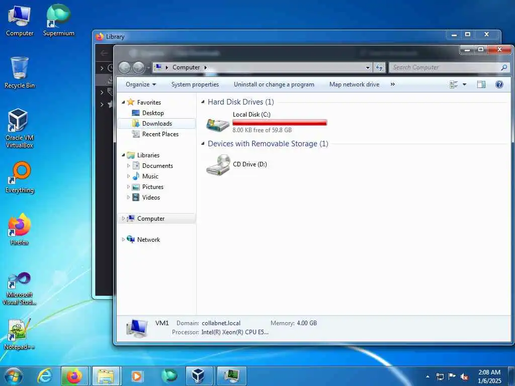515x386 pixels.
Task: Click the Explorer Back navigation button
Action: [x=125, y=67]
